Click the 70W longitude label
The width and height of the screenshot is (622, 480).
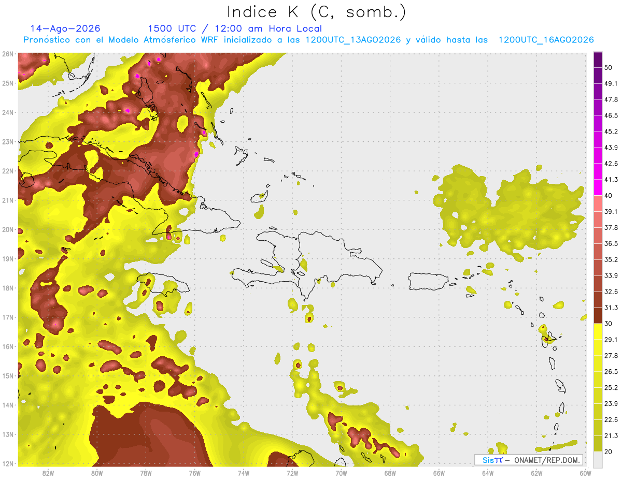pyautogui.click(x=341, y=473)
